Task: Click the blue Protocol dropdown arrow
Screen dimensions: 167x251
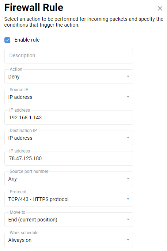Action: coord(128,199)
